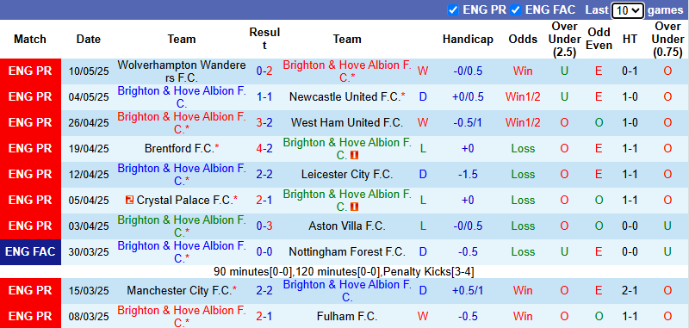Uncheck the ENG FAC checkbox
The image size is (689, 328).
[516, 10]
